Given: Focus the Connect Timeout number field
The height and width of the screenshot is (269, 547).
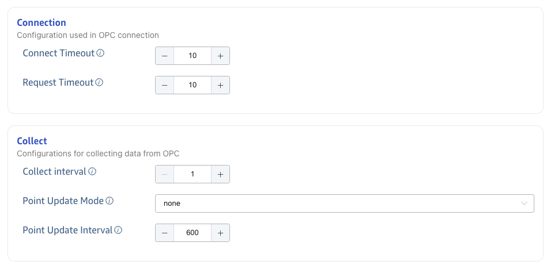Looking at the screenshot, I should 193,56.
